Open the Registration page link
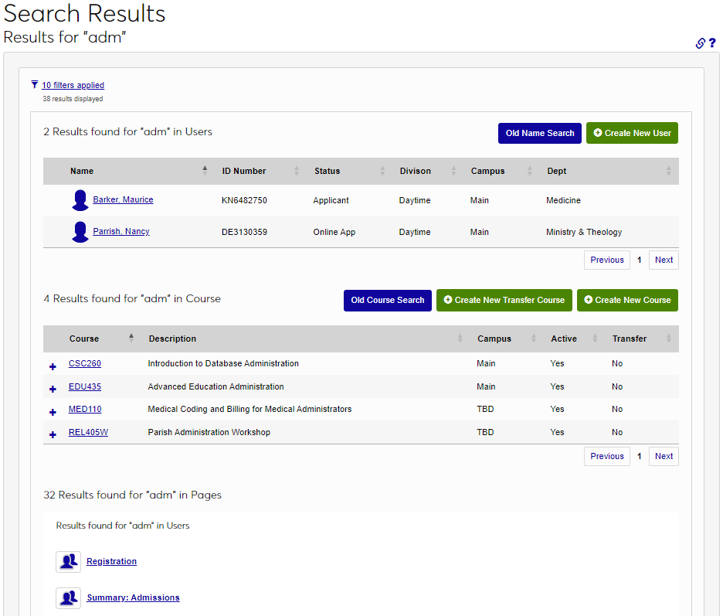Image resolution: width=723 pixels, height=616 pixels. (x=111, y=561)
